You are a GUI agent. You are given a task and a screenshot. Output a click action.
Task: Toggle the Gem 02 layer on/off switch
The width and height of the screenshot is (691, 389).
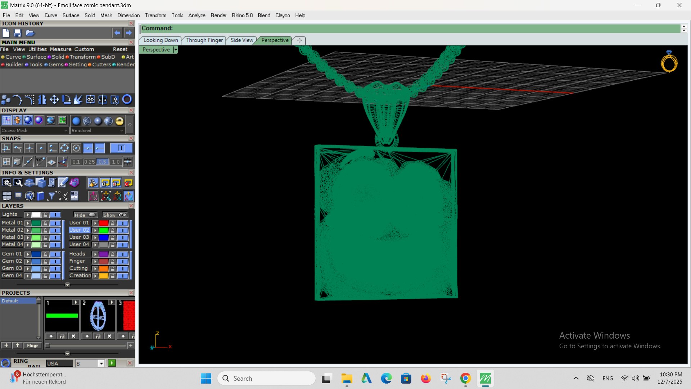(55, 261)
